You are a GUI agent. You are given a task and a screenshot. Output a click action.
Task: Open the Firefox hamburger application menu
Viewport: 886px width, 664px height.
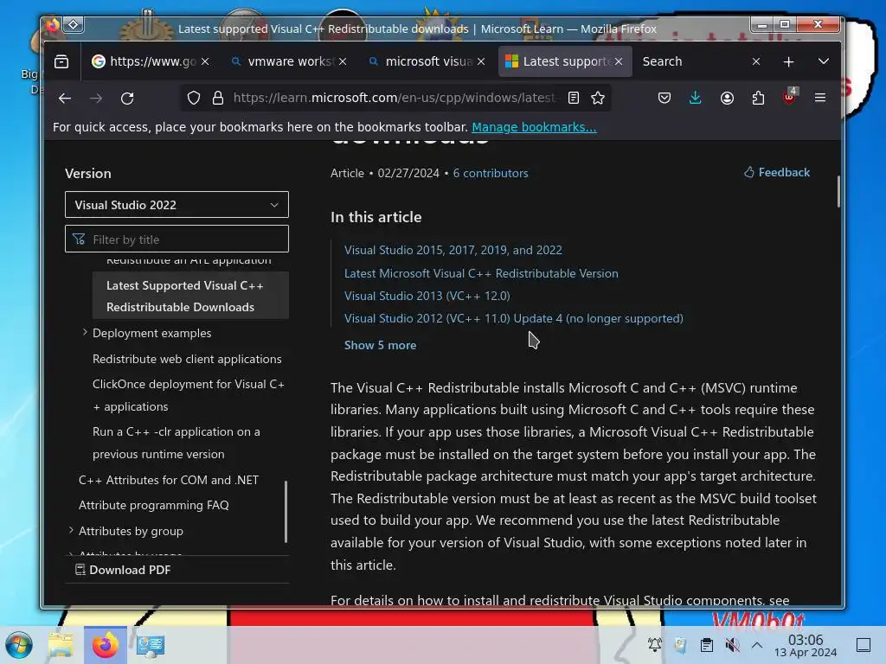820,98
